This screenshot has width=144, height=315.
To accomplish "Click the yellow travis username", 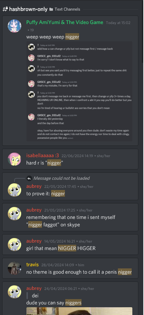I will [x=32, y=265].
